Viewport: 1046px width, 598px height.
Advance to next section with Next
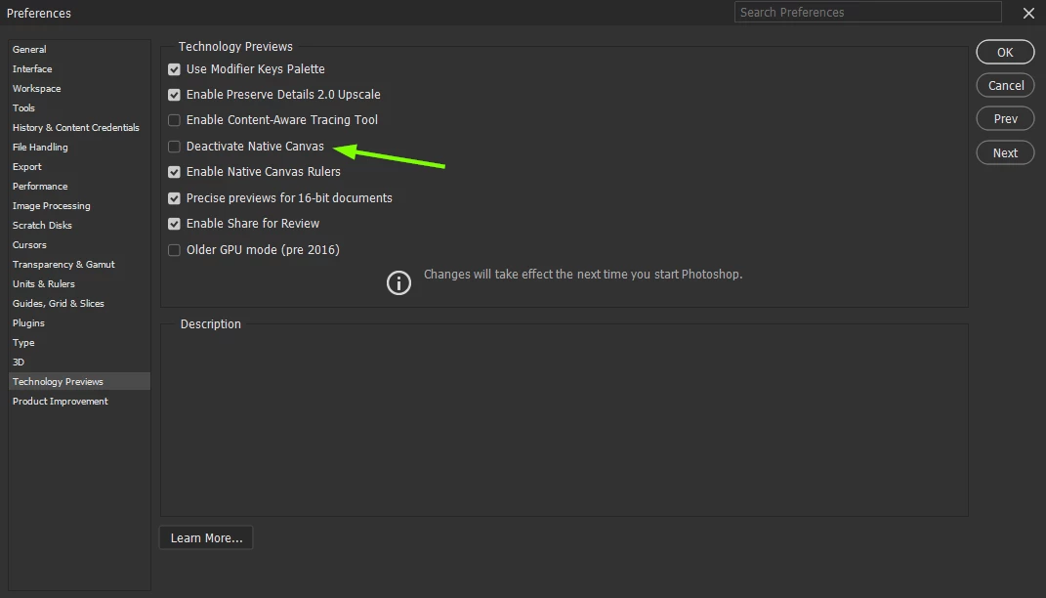click(x=1005, y=152)
